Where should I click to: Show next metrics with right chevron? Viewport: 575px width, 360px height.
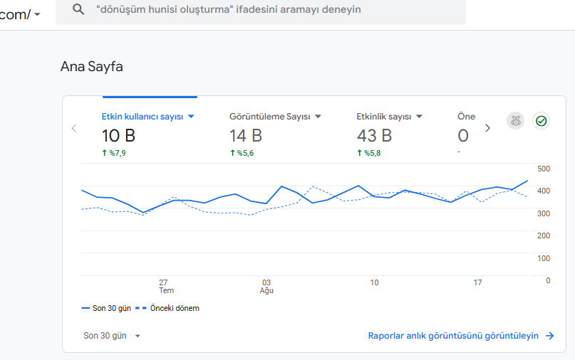click(x=487, y=128)
